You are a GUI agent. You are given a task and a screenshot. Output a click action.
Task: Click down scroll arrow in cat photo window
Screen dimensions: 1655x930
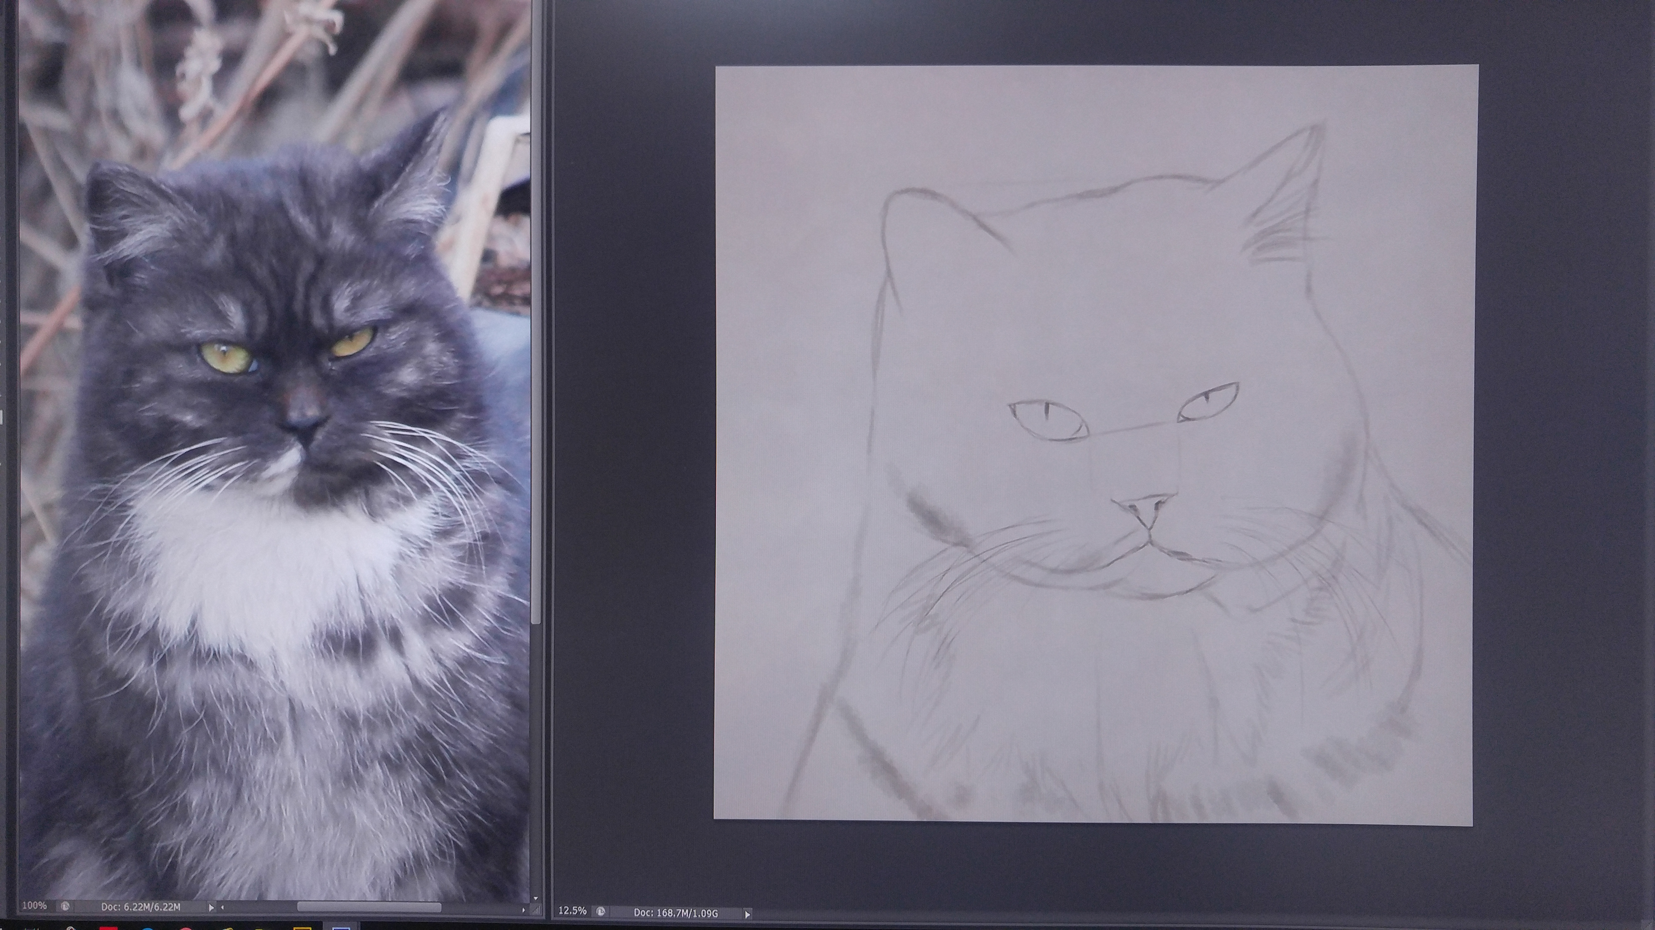click(x=536, y=899)
